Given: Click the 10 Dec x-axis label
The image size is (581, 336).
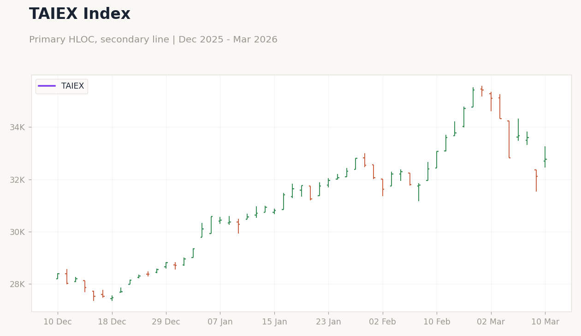Looking at the screenshot, I should point(58,322).
